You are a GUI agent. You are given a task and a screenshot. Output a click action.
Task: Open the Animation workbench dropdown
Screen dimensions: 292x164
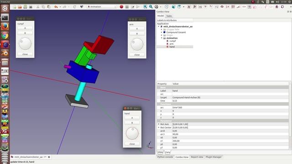tap(102, 7)
